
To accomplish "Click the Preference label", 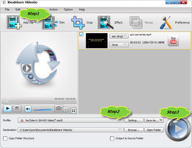I will 182,23.
